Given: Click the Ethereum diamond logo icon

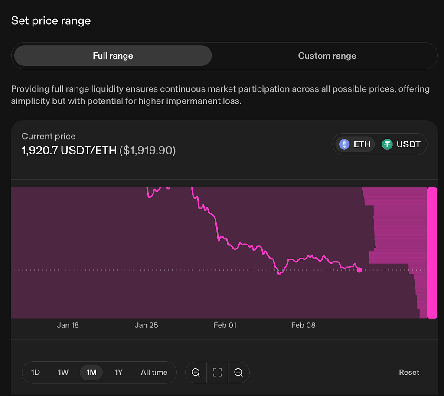Looking at the screenshot, I should 344,144.
